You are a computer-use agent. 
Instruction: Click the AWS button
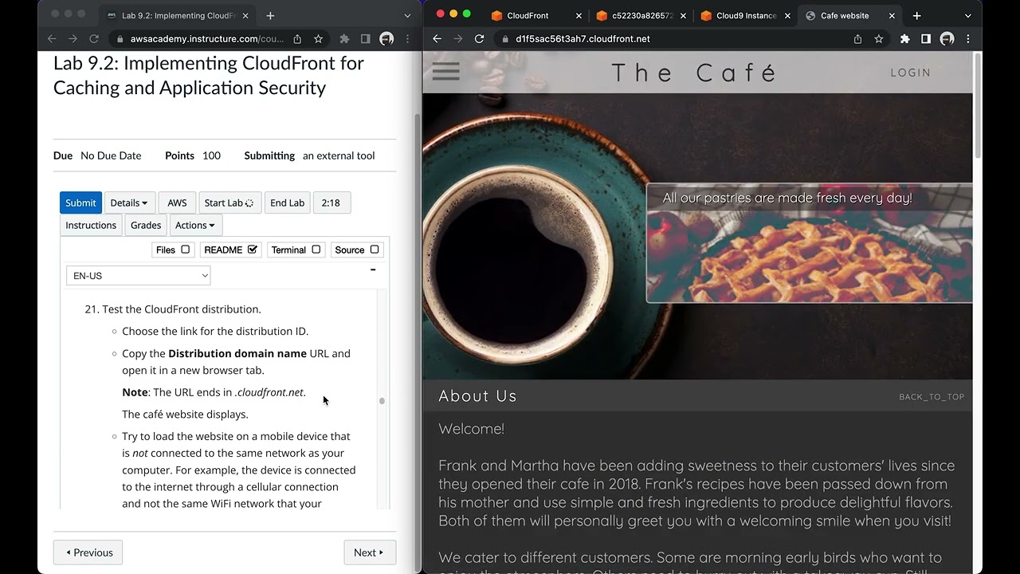point(177,202)
